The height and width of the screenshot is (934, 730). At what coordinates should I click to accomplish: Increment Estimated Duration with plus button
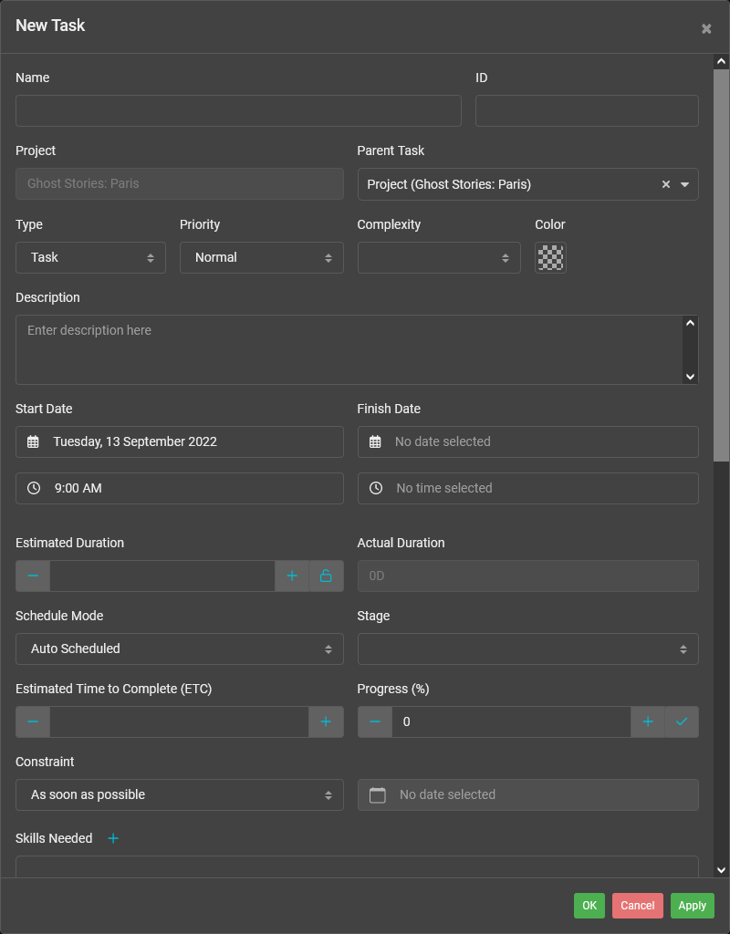(292, 576)
